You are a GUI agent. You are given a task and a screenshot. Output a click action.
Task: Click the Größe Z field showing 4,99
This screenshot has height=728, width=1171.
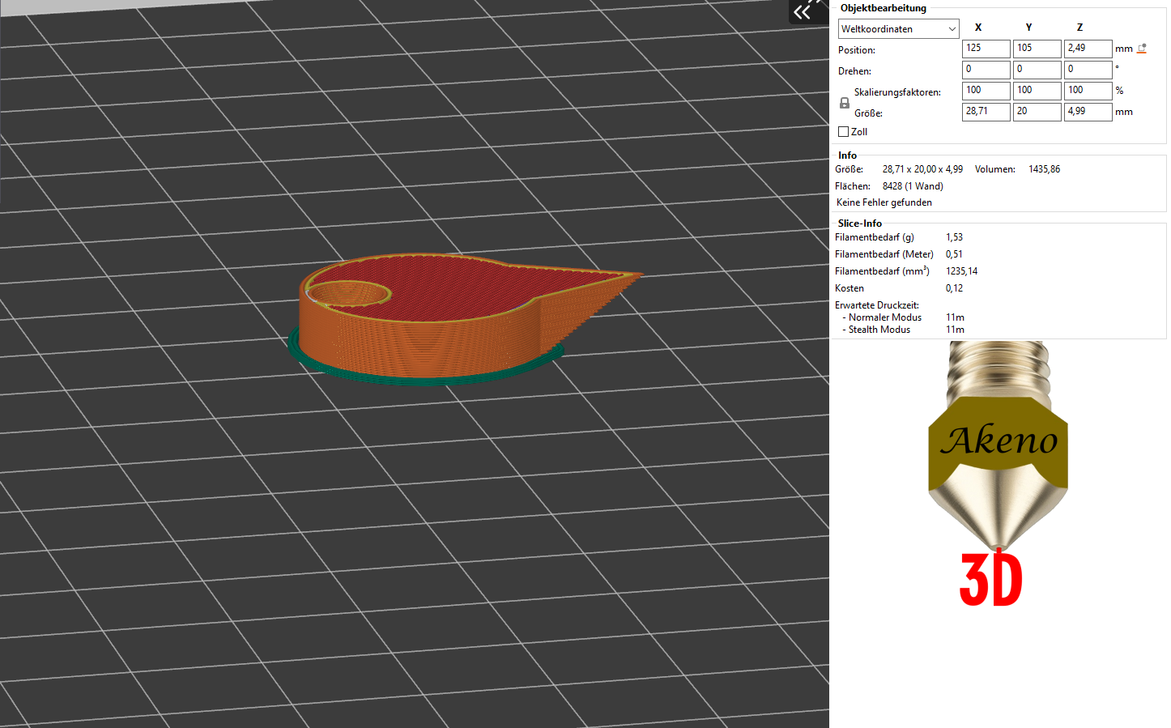coord(1088,112)
